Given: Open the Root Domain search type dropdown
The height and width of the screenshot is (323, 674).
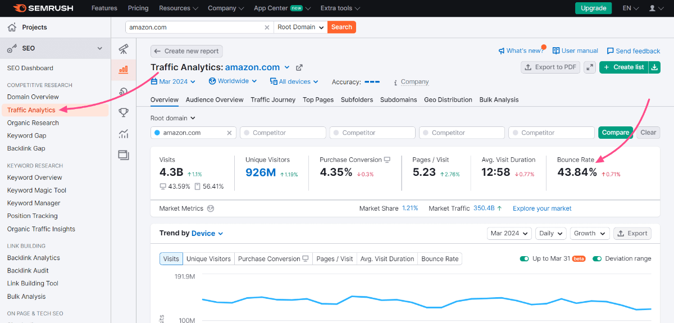Looking at the screenshot, I should (x=300, y=27).
